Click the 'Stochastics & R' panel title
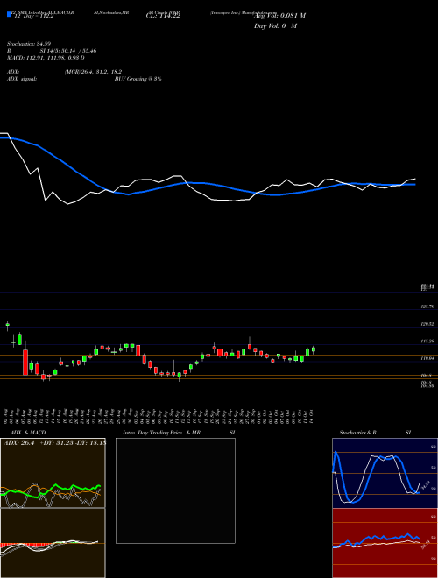This screenshot has height=578, width=438. [x=357, y=433]
